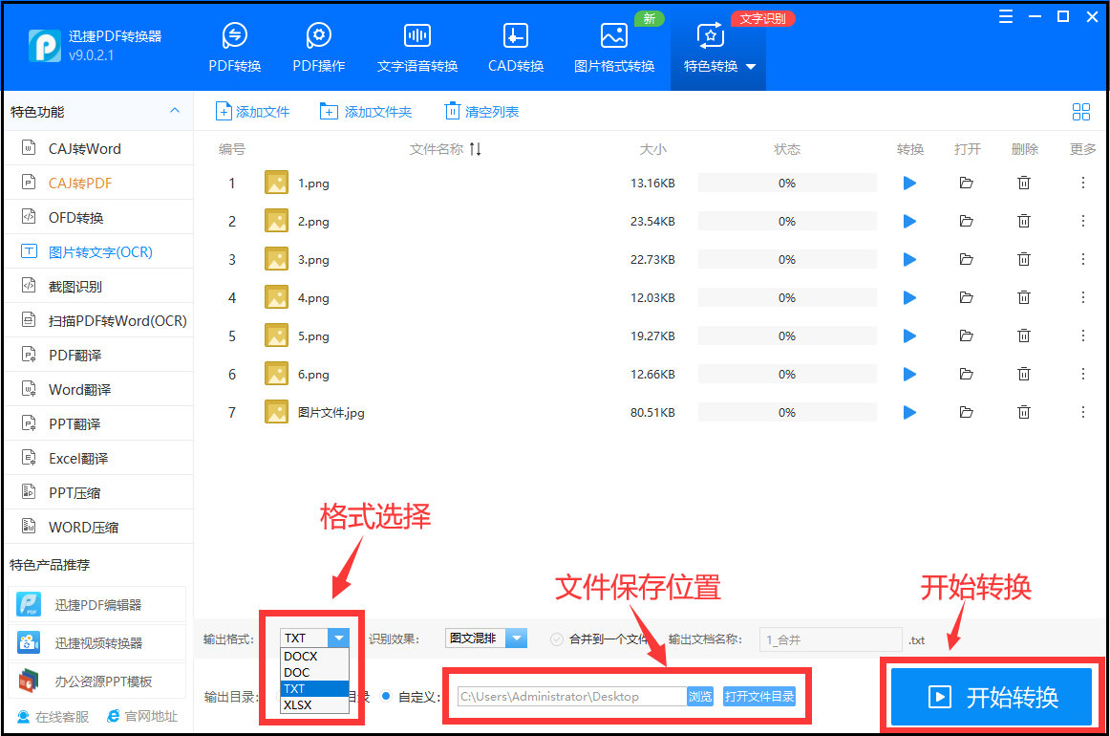Click the 1.png file thumbnail
Viewport: 1110px width, 736px height.
point(276,183)
